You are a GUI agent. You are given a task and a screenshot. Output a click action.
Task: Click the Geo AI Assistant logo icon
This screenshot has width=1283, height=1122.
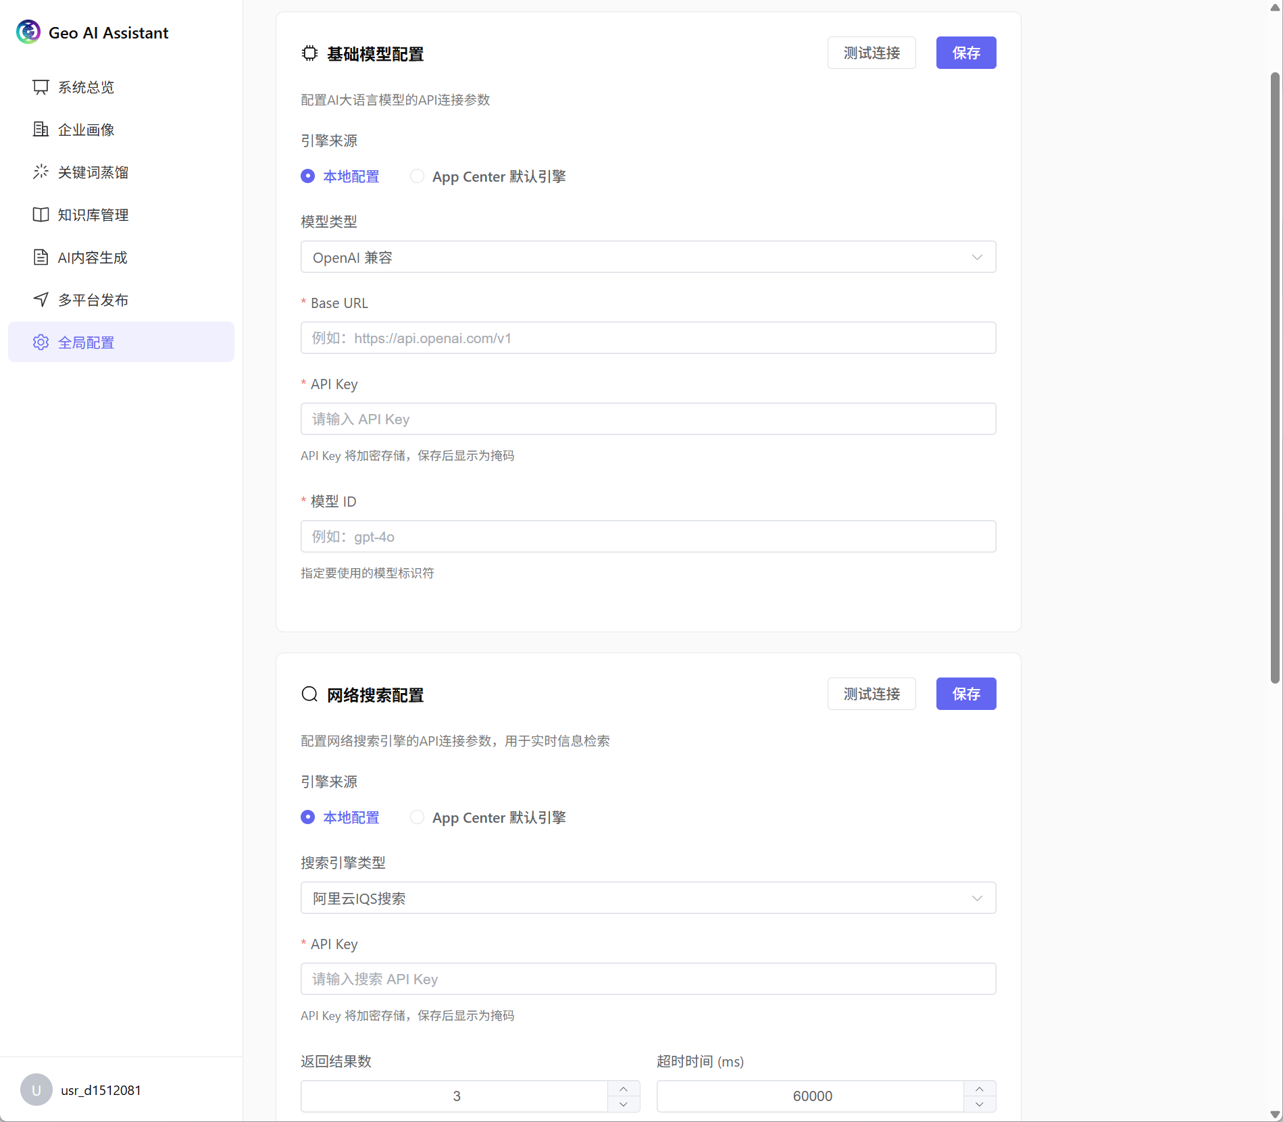point(28,32)
